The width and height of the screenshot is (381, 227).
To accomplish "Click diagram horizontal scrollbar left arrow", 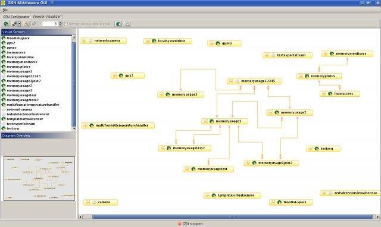I will click(80, 217).
